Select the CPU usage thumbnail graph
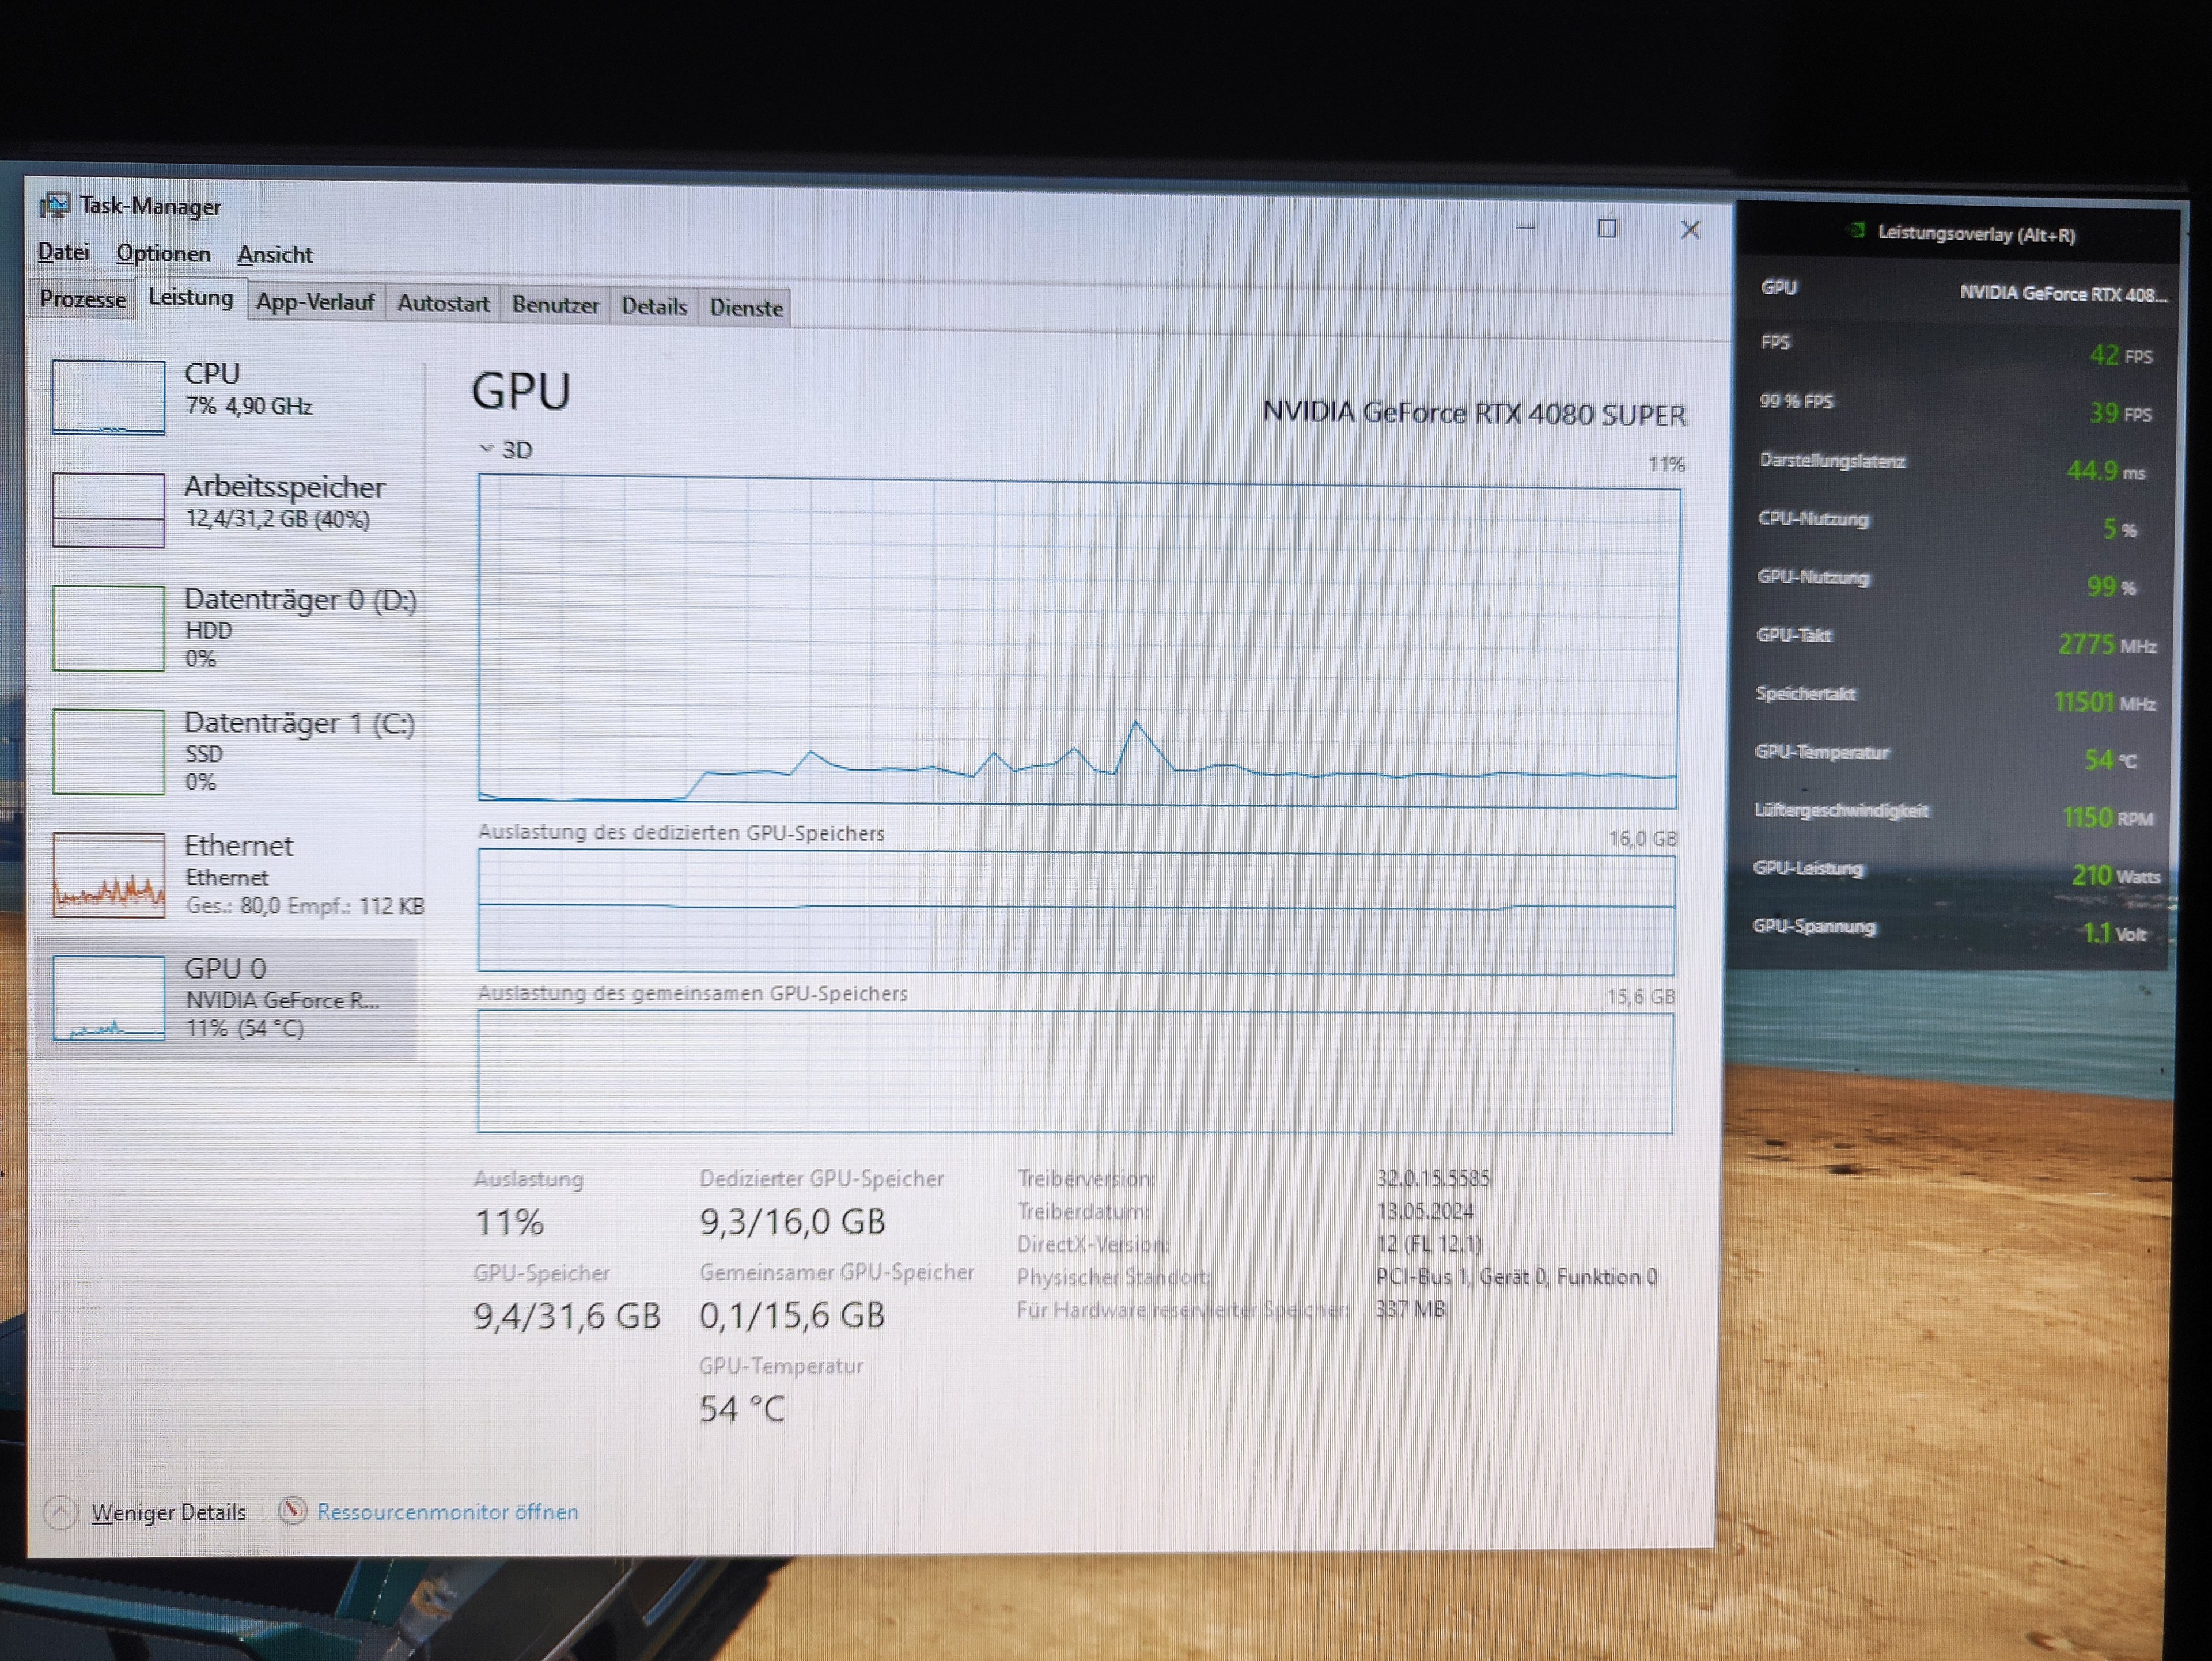This screenshot has height=1661, width=2212. 108,397
